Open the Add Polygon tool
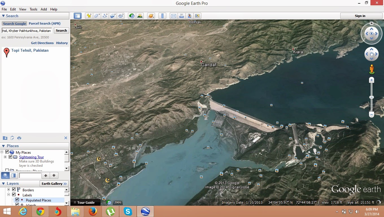This screenshot has height=217, width=384. pos(97,16)
